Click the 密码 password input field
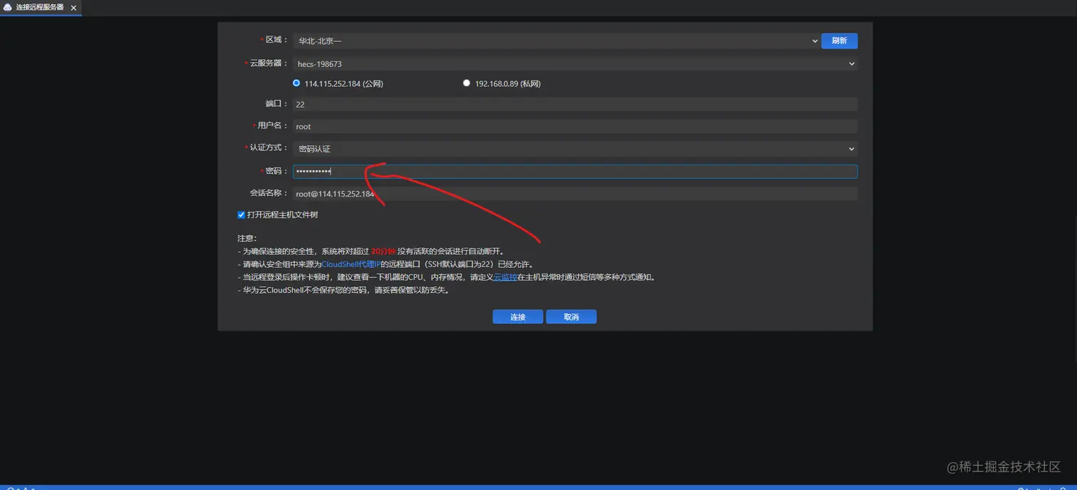 (575, 172)
